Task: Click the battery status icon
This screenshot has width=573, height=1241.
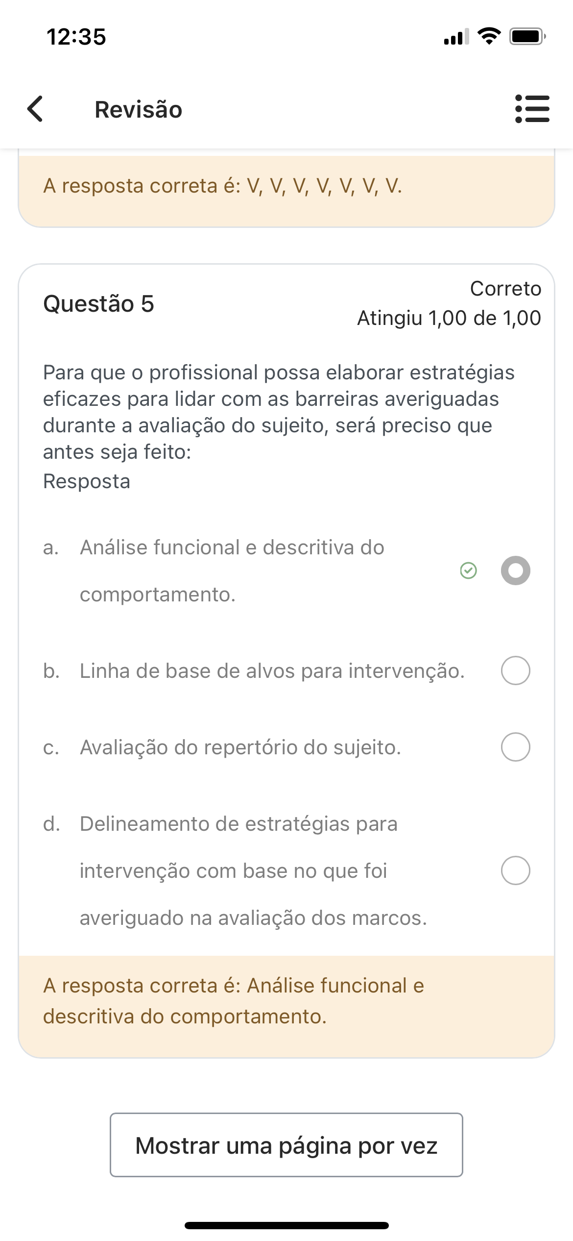Action: tap(527, 36)
